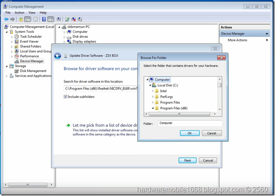
Task: Open the View menu
Action: [32, 13]
